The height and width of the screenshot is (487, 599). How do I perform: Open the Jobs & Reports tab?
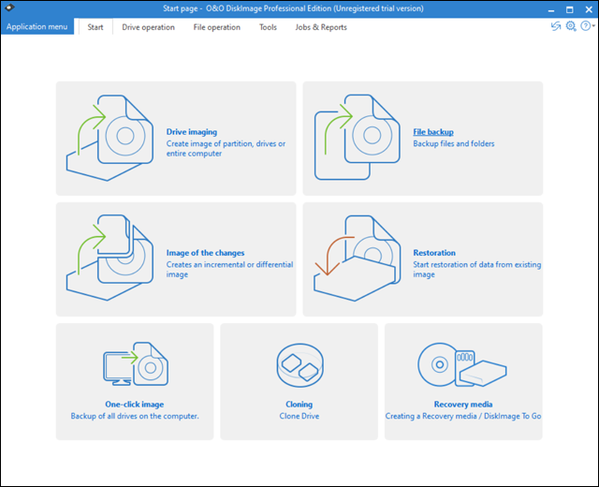click(x=321, y=27)
